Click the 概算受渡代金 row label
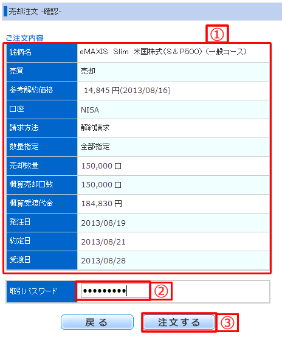282x337 pixels. [31, 203]
